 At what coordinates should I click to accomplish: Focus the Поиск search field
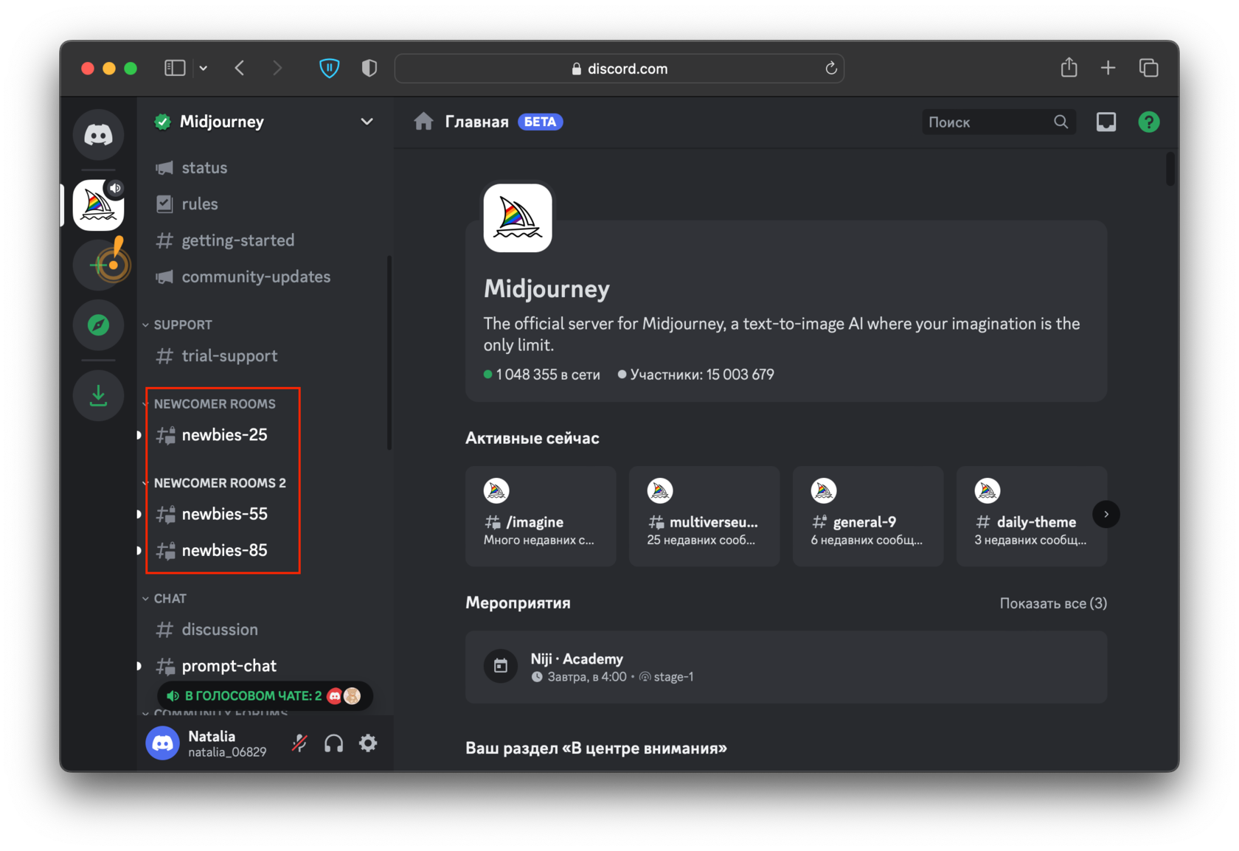tap(999, 122)
